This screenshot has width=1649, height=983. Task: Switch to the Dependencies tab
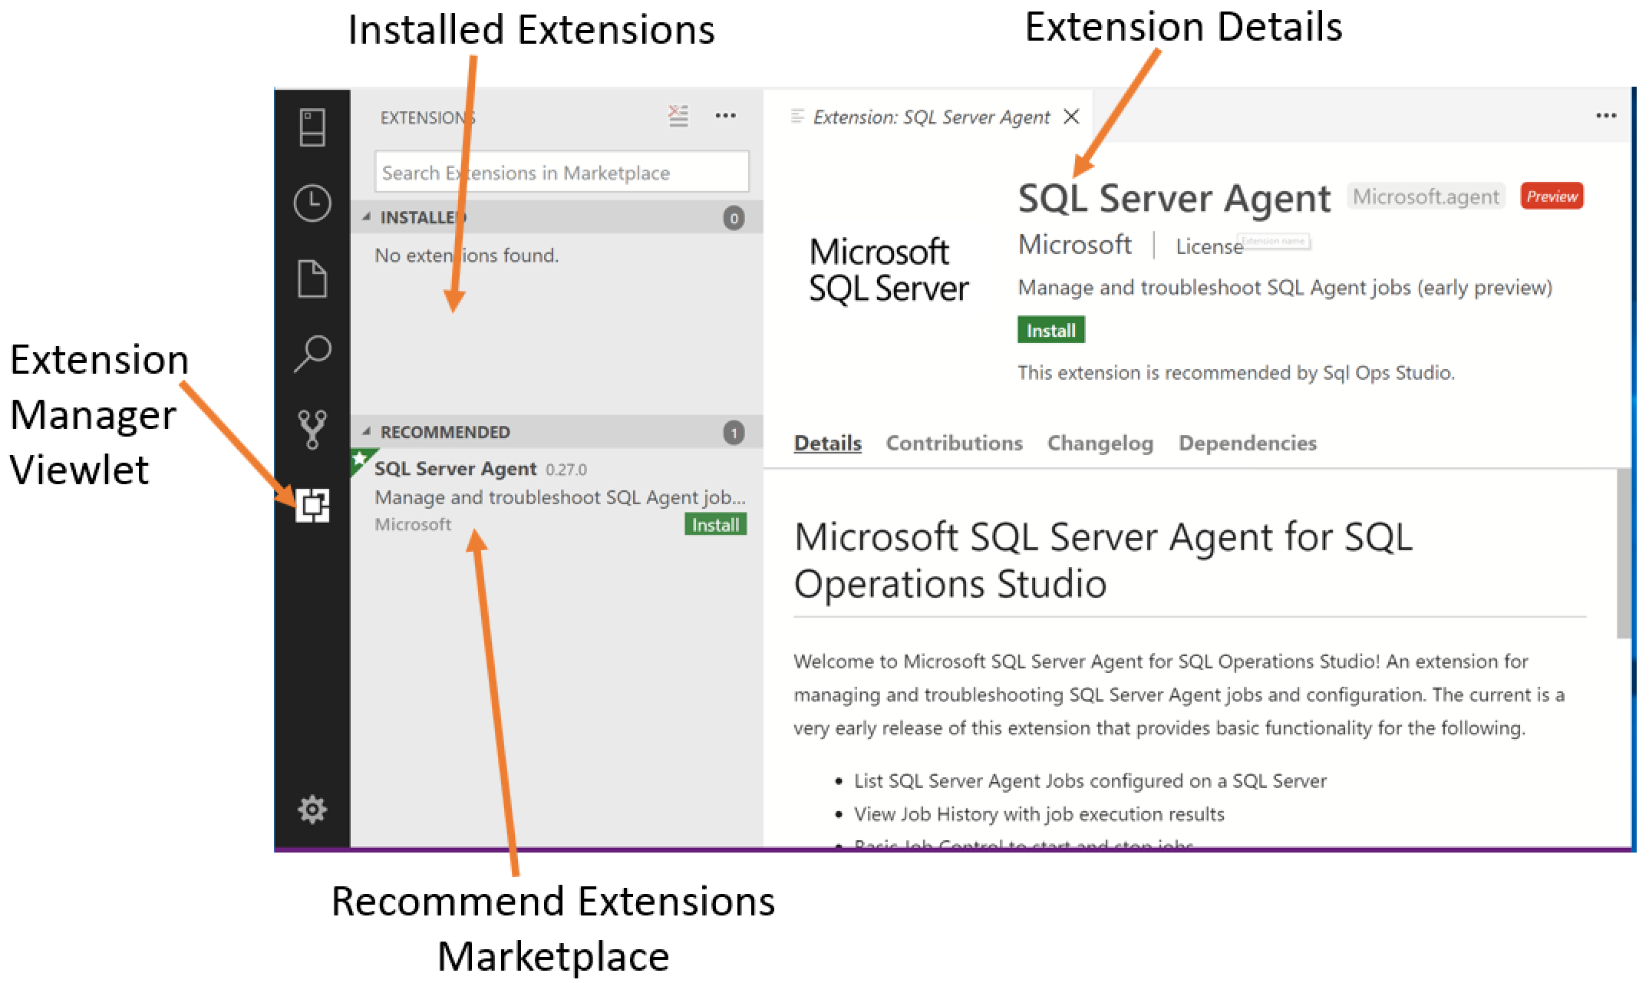(x=1247, y=443)
